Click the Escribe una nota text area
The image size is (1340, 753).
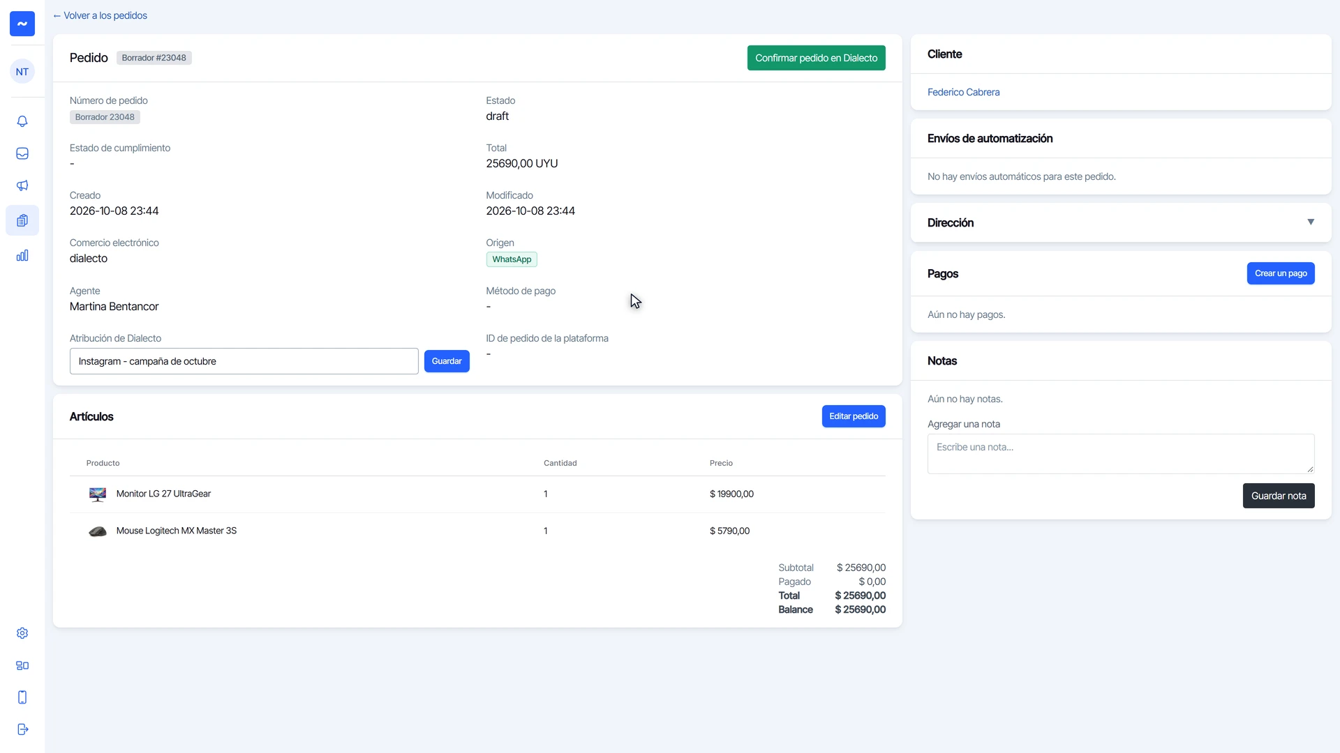click(x=1121, y=454)
